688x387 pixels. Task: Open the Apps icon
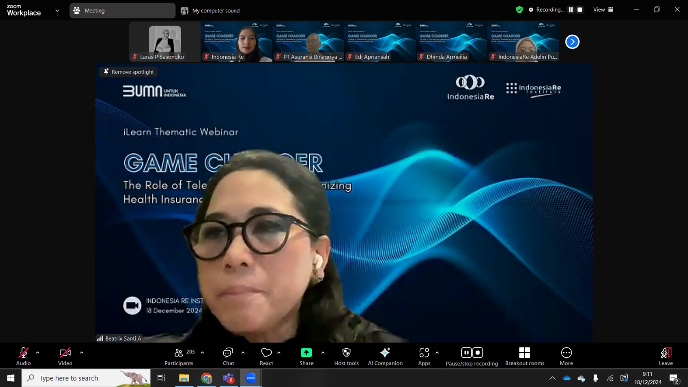tap(424, 353)
